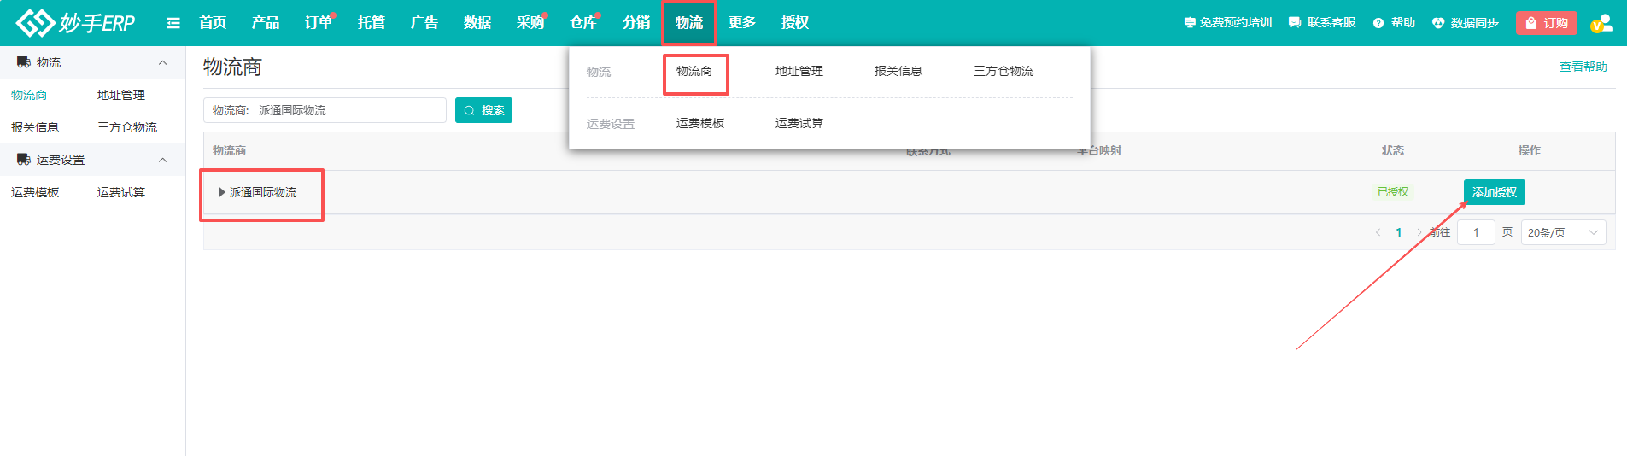Collapse the 运费设置 sidebar section

pos(162,160)
